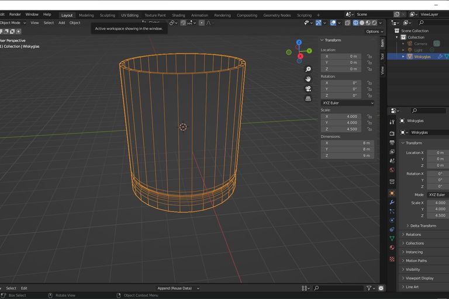Image resolution: width=449 pixels, height=299 pixels.
Task: Click the Dimensions Z value field
Action: click(347, 156)
